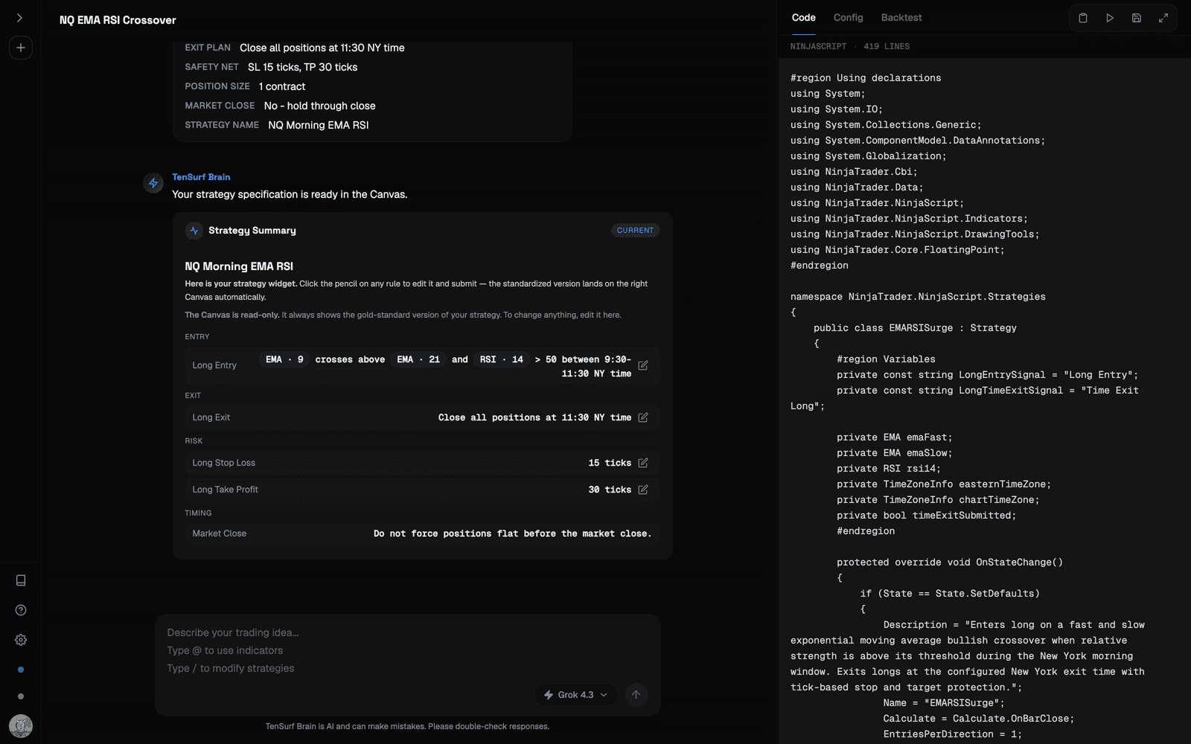Image resolution: width=1191 pixels, height=744 pixels.
Task: Expand the sidebar with the chevron arrow
Action: (x=20, y=18)
